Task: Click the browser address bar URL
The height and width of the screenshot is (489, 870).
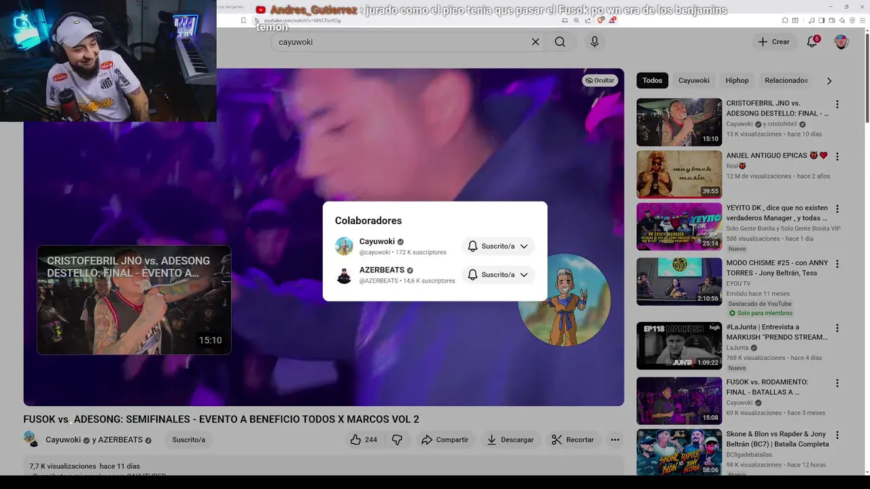Action: tap(302, 20)
